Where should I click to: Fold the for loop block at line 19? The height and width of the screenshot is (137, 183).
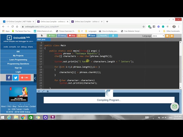click(43, 70)
